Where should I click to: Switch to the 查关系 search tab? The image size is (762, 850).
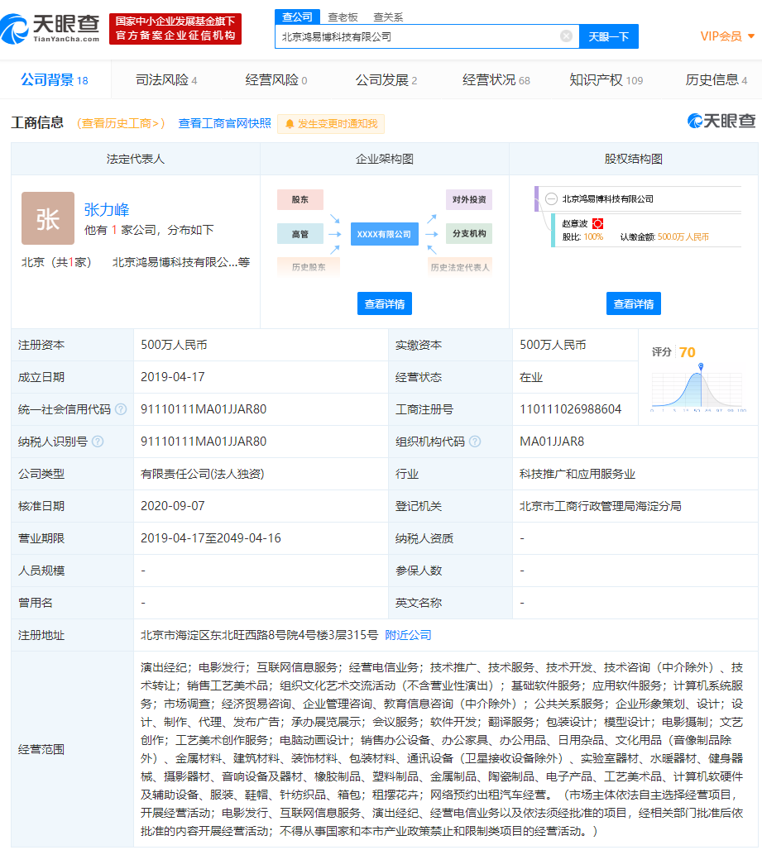[388, 17]
